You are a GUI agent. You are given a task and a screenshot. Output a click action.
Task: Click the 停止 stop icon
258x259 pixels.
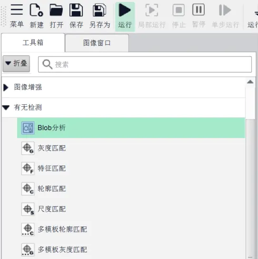pos(179,10)
